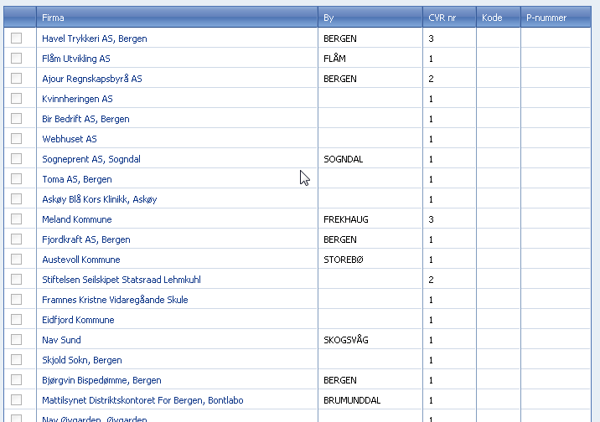The width and height of the screenshot is (600, 422).
Task: Mark the Webhuset AS row checkbox
Action: 16,139
